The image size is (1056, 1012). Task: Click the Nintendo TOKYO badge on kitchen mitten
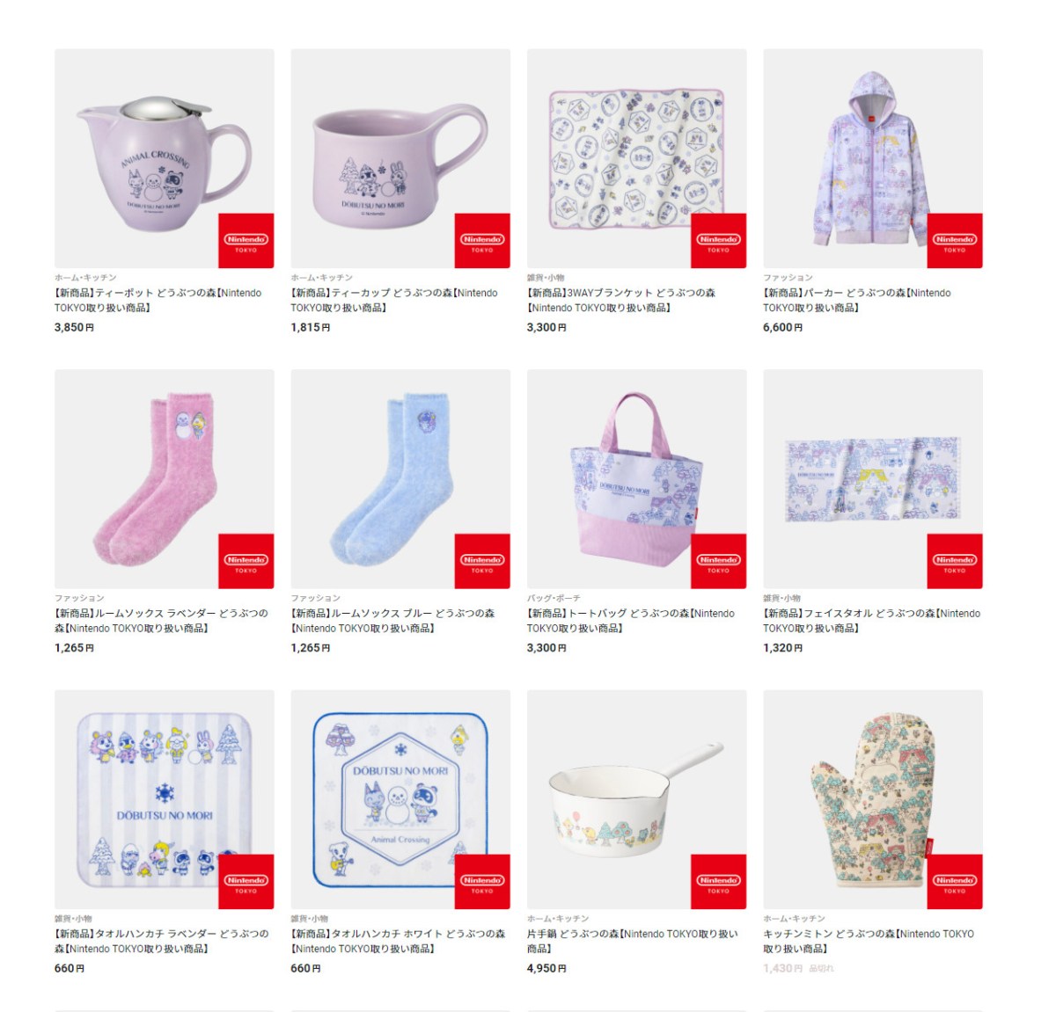point(955,882)
